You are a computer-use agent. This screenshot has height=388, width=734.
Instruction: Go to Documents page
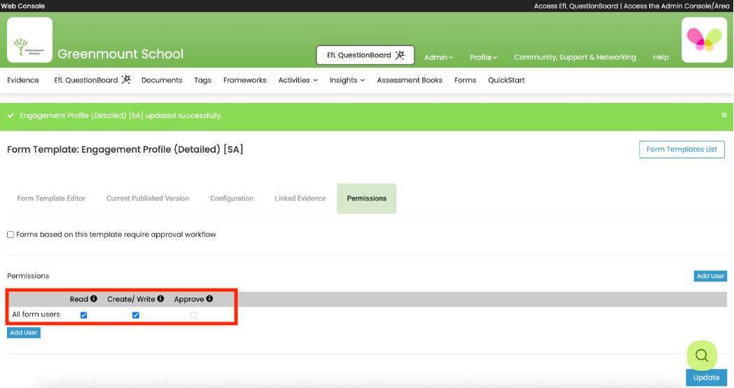(x=162, y=80)
